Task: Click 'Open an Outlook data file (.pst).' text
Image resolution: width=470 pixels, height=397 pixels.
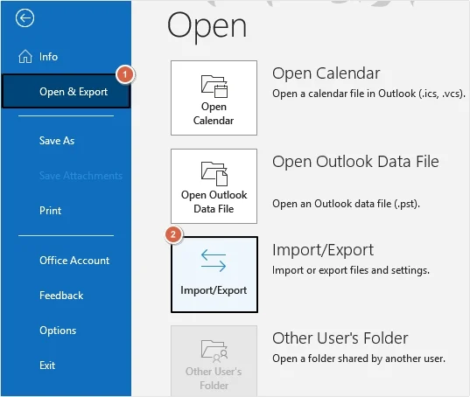Action: (x=346, y=204)
